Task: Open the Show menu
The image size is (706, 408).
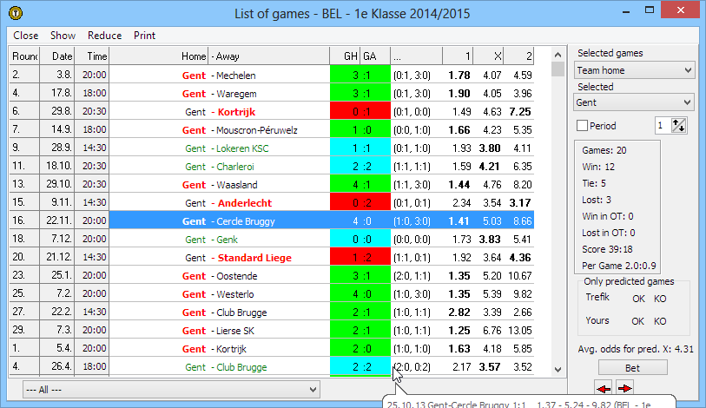Action: (x=63, y=36)
